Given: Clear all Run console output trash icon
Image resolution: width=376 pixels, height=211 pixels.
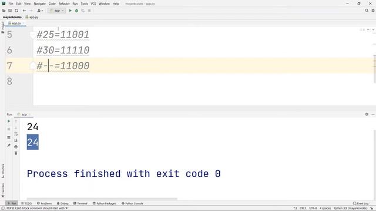Looking at the screenshot, I should [x=16, y=153].
